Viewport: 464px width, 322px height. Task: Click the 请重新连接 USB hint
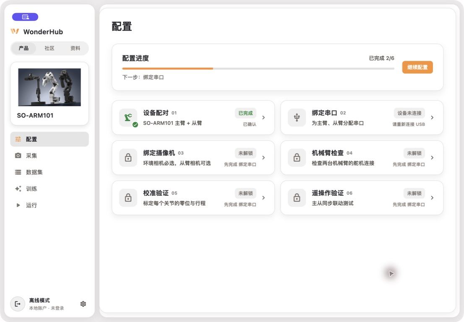coord(409,124)
